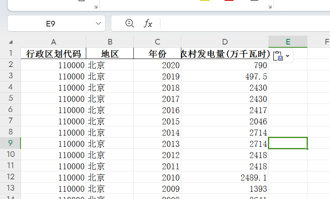
Task: Select row 12 header
Action: pyautogui.click(x=10, y=177)
